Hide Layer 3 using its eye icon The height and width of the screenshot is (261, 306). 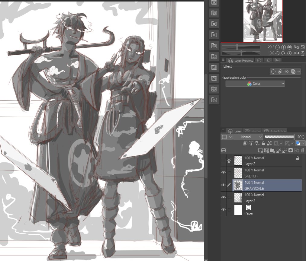coord(224,197)
